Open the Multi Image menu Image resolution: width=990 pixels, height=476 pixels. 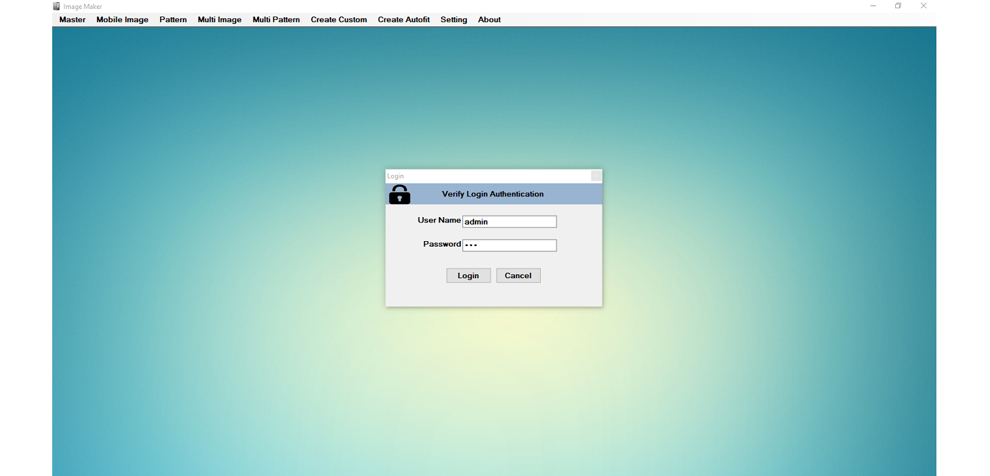pos(219,20)
